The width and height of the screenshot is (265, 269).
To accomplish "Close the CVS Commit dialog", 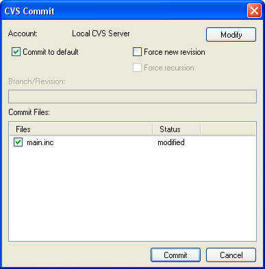I will pos(254,10).
